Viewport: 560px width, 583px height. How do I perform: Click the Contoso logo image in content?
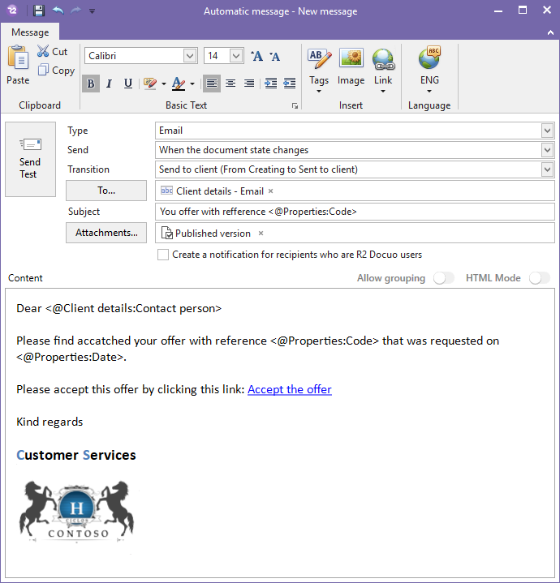[76, 512]
